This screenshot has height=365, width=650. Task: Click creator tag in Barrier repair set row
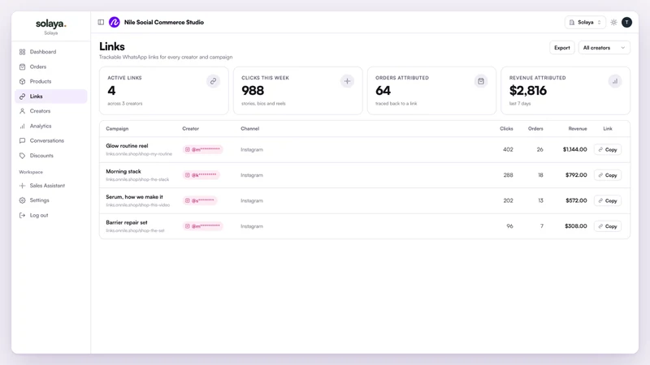tap(202, 226)
